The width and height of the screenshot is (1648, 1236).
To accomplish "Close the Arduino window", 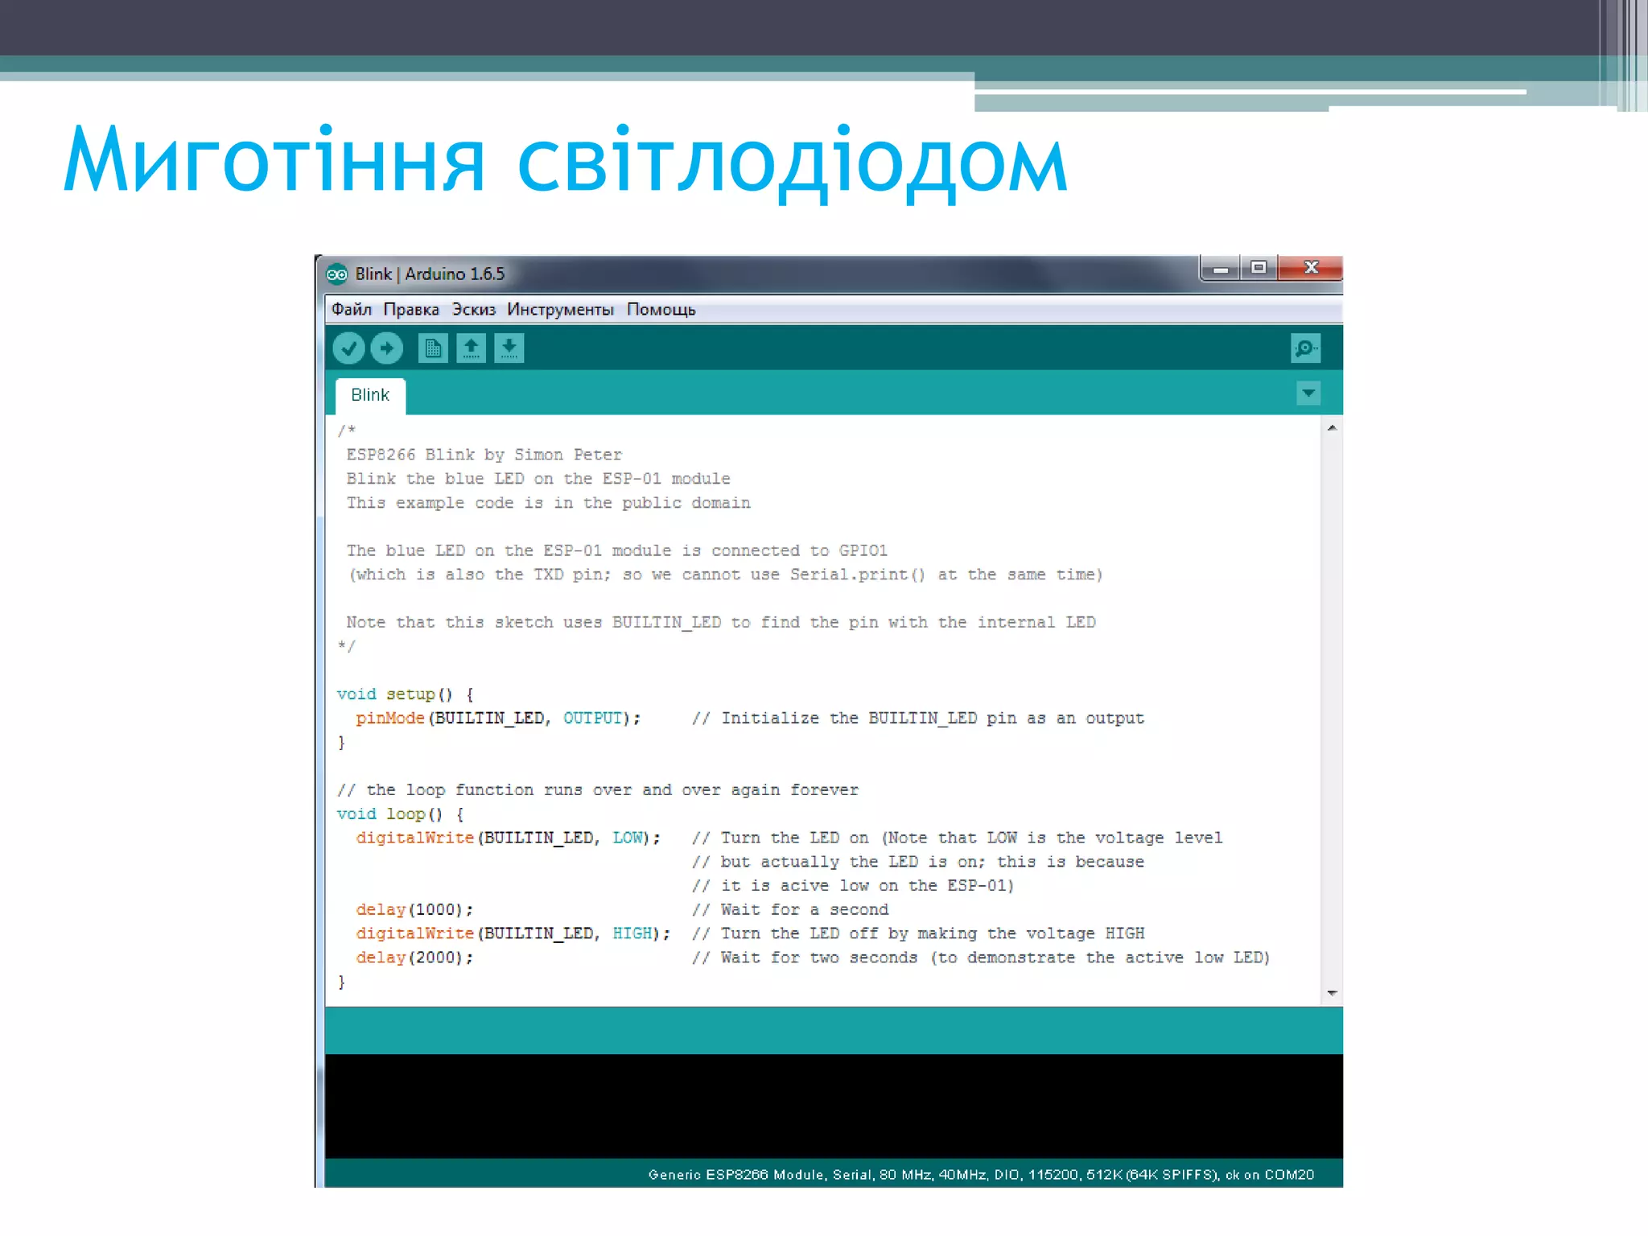I will pos(1311,268).
